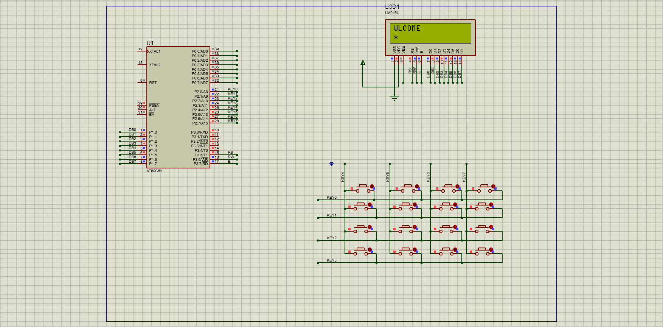Select the RST pin label on U1
This screenshot has width=663, height=327.
click(153, 83)
